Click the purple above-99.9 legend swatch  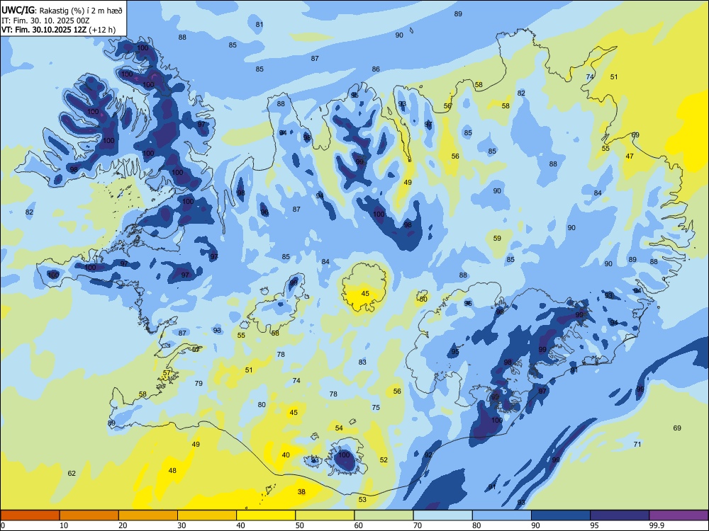click(679, 515)
